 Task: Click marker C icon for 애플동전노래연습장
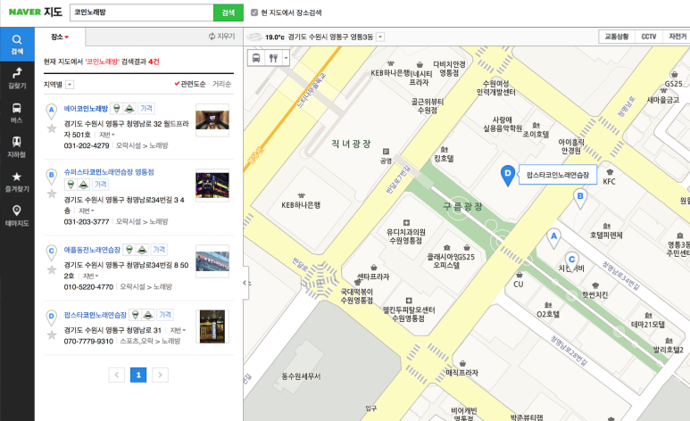pos(52,252)
